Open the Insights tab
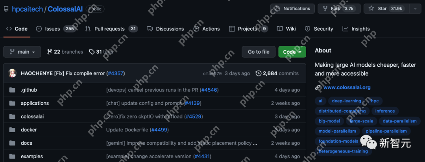The width and height of the screenshot is (425, 162). (356, 29)
